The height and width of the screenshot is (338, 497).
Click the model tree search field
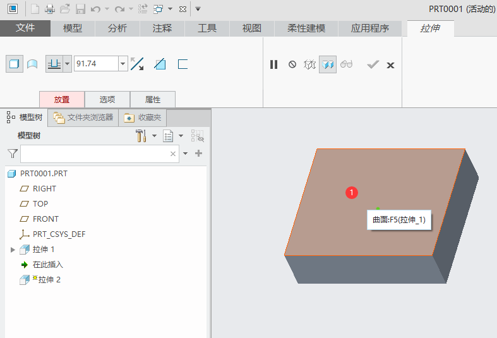pyautogui.click(x=95, y=154)
